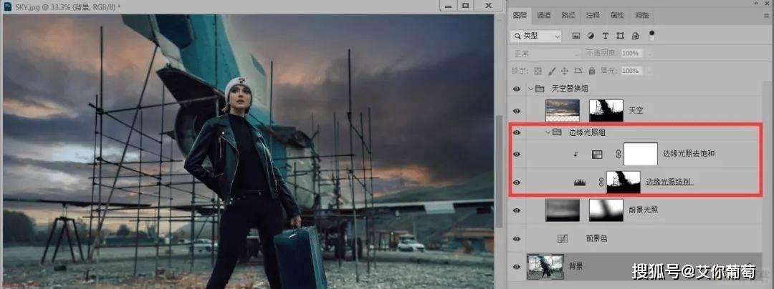Viewport: 774px width, 289px height.
Task: Lock transparent pixels icon
Action: click(x=538, y=71)
